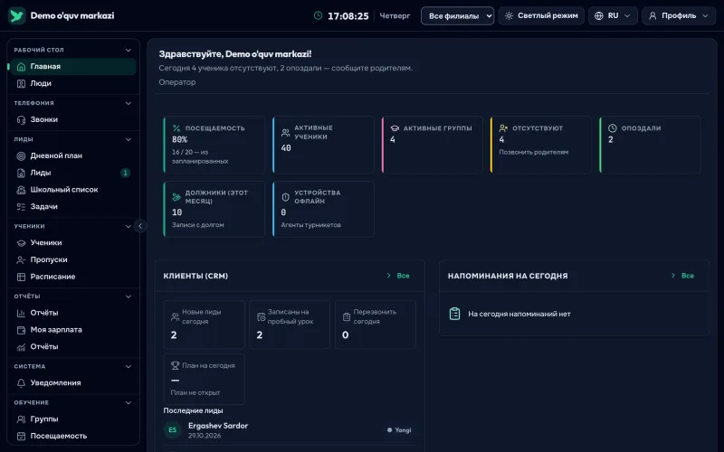Open Главная in the sidebar
The image size is (724, 452).
(73, 66)
